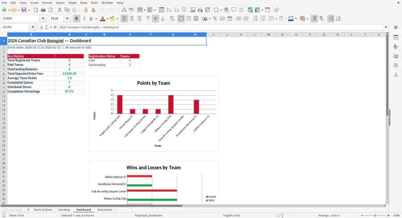Insert a chart via toolbar icon
Image resolution: width=402 pixels, height=218 pixels.
[200, 10]
